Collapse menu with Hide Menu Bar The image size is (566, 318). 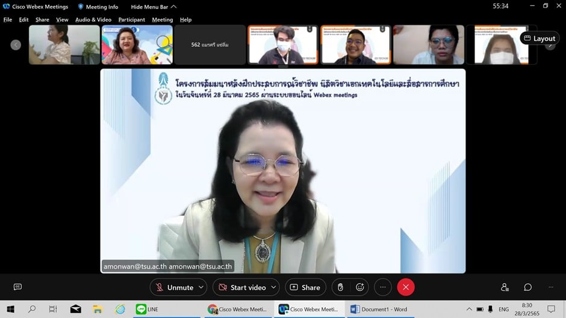click(154, 7)
